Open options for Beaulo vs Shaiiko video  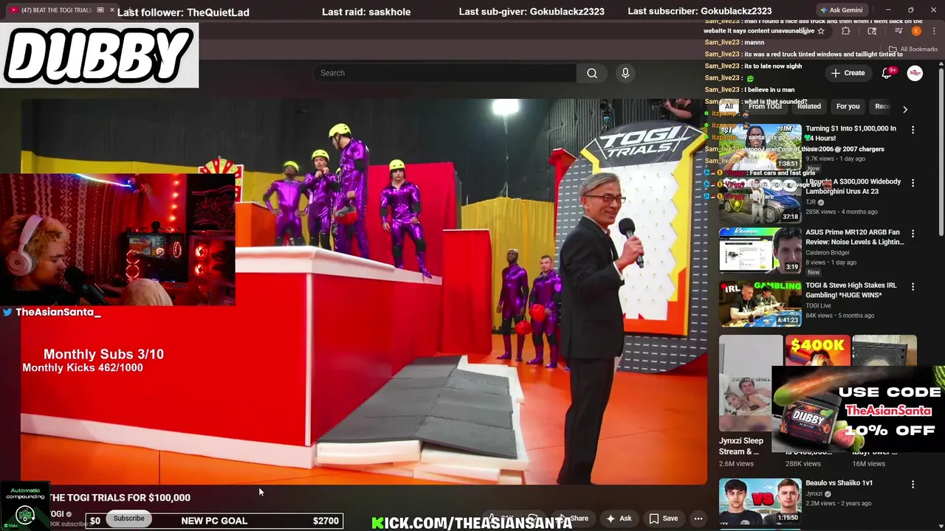click(913, 485)
